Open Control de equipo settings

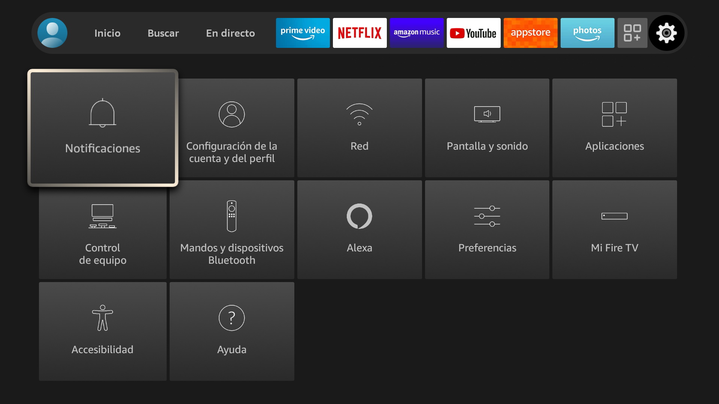pyautogui.click(x=102, y=230)
